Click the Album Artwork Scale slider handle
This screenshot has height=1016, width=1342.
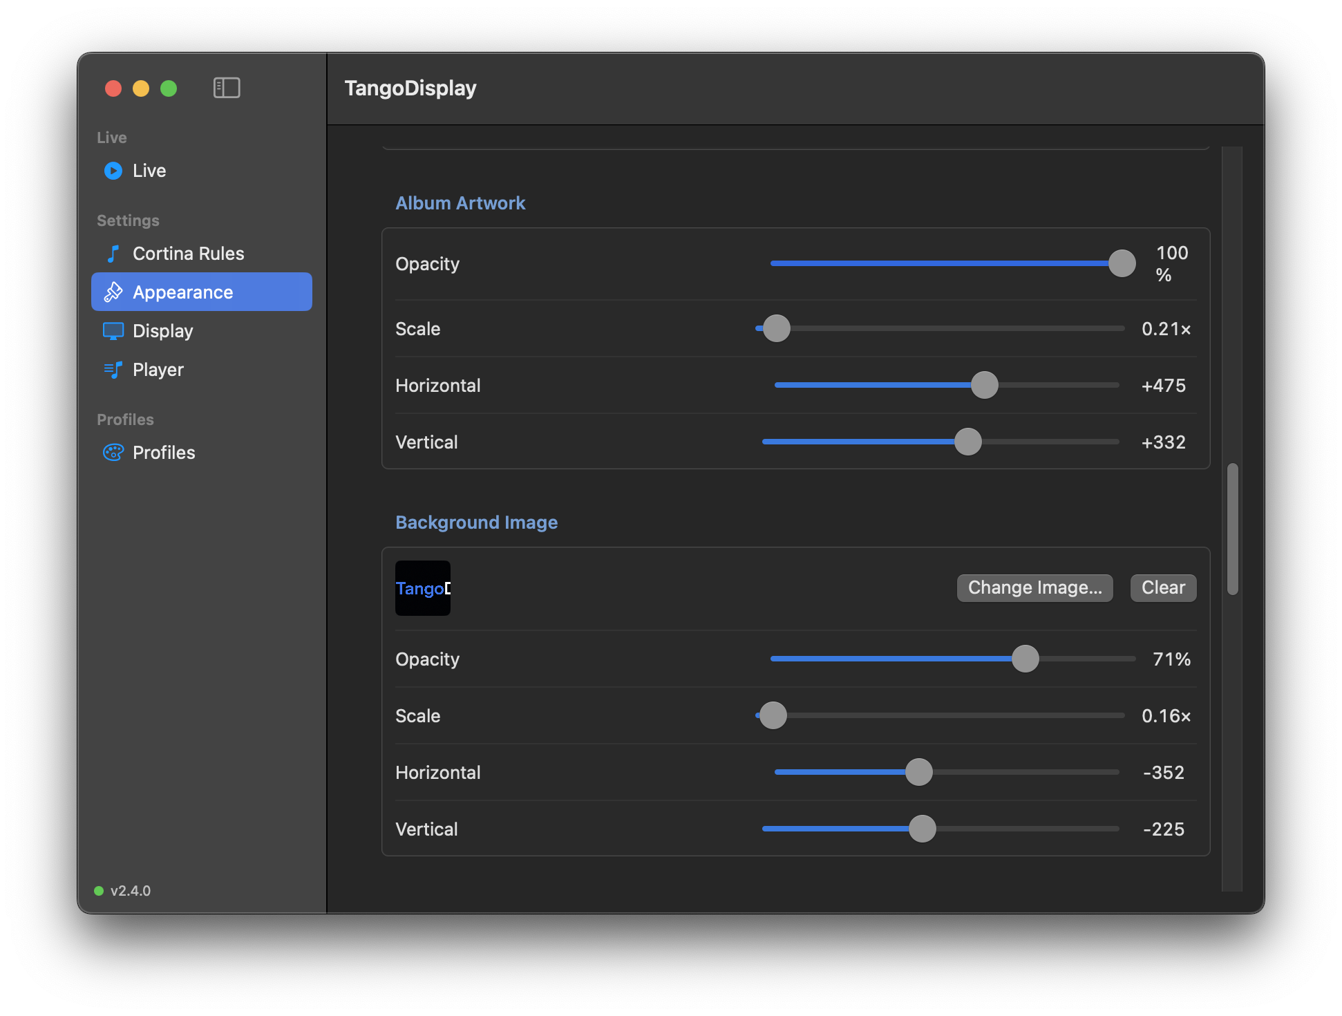[777, 328]
